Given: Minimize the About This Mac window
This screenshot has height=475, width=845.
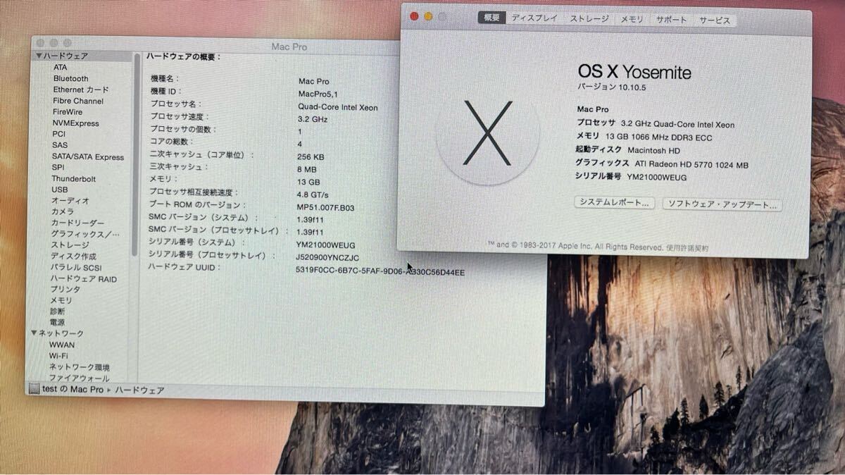Looking at the screenshot, I should [x=428, y=16].
